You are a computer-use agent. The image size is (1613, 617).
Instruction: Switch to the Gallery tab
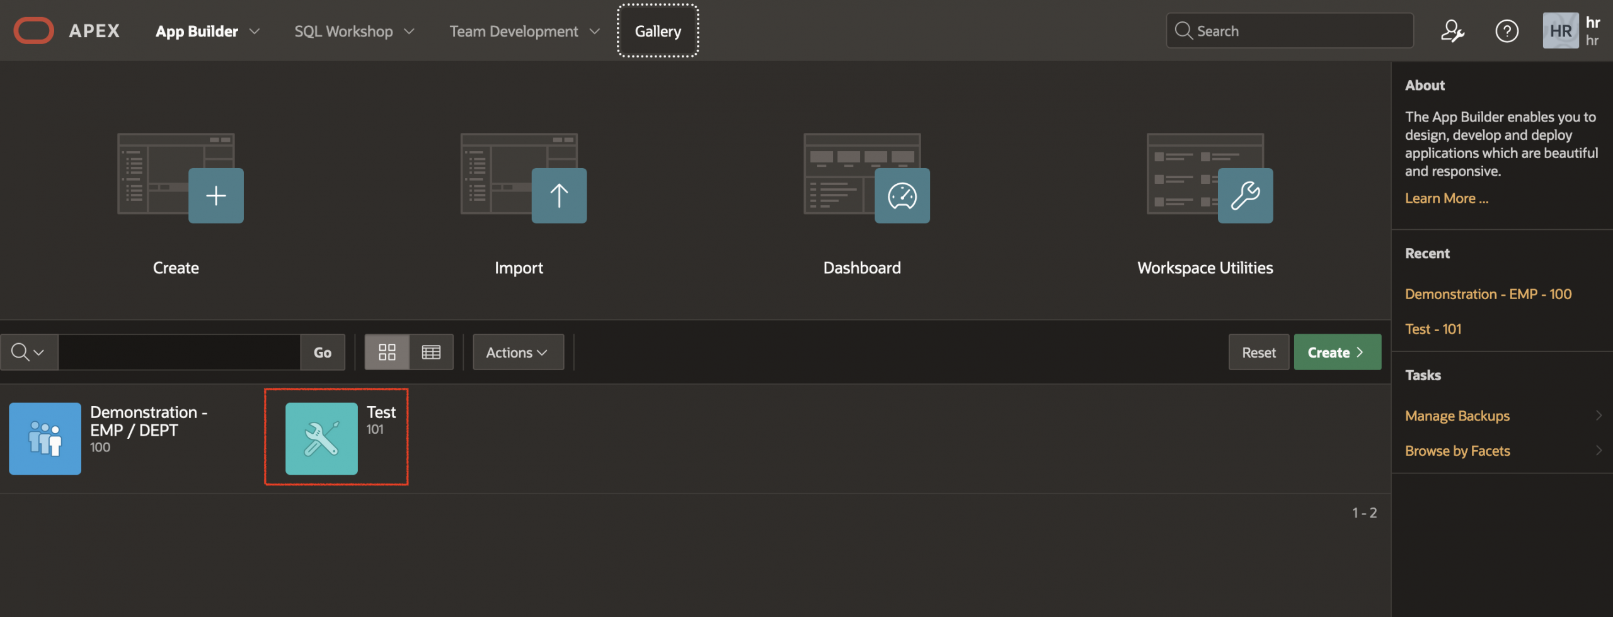tap(657, 30)
